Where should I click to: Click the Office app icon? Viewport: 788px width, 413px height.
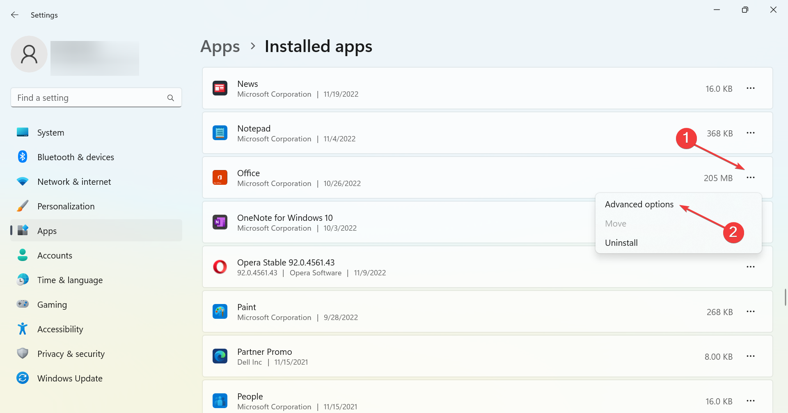coord(220,177)
